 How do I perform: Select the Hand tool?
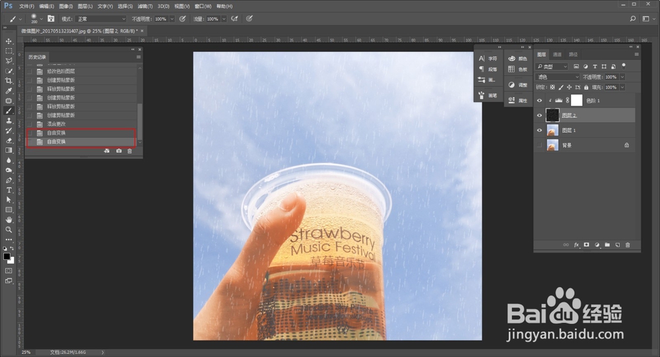9,220
